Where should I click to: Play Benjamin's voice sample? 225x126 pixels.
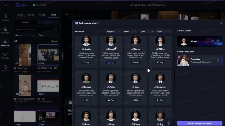(x=160, y=100)
